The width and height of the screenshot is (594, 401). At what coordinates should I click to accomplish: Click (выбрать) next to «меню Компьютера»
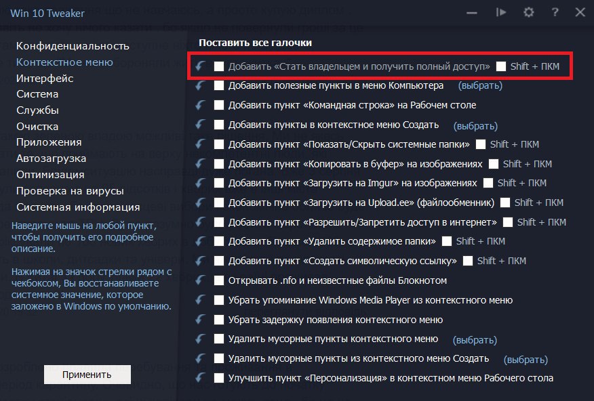click(480, 85)
